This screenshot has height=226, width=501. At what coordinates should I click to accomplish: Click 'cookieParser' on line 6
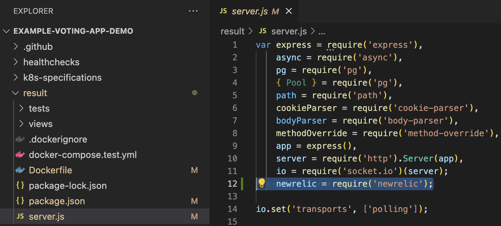click(x=306, y=108)
